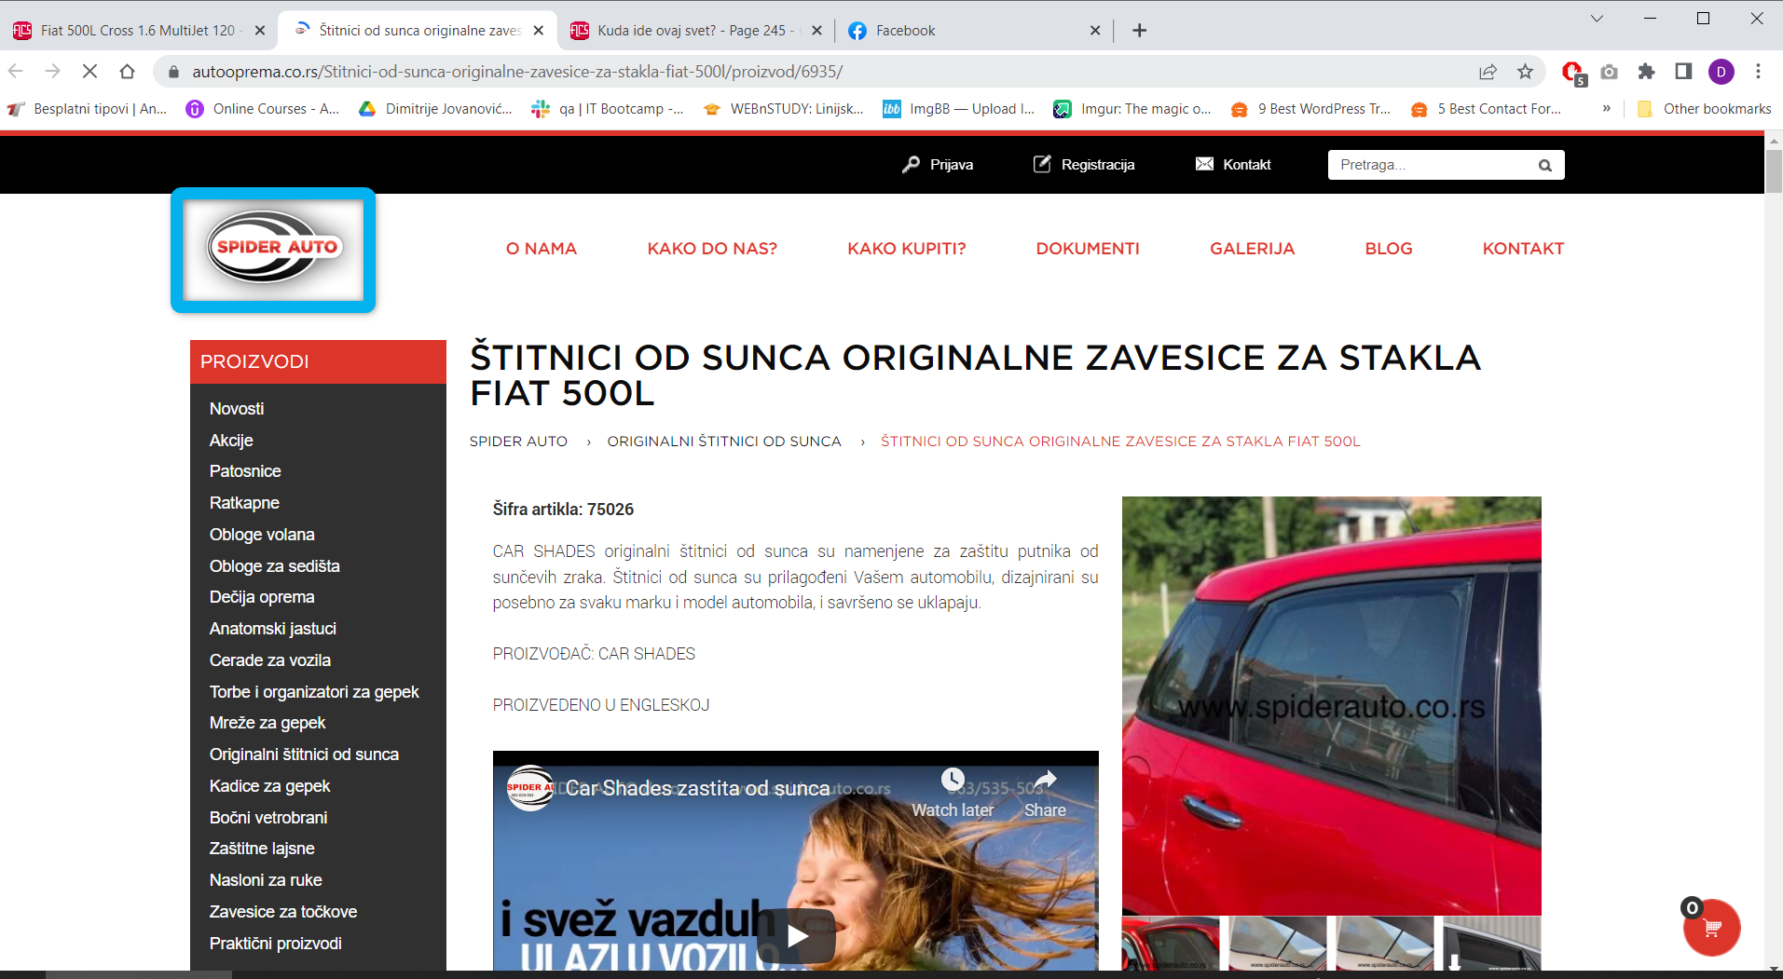Open BLOG menu item
The height and width of the screenshot is (979, 1783).
[x=1389, y=249]
